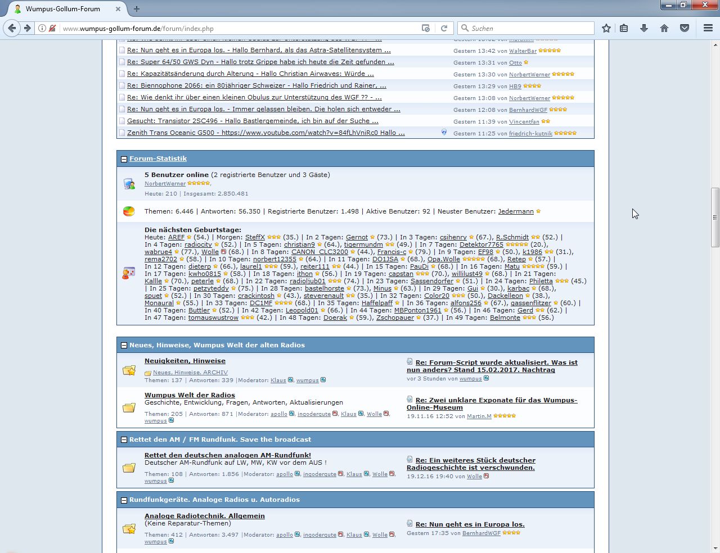This screenshot has width=720, height=553.
Task: Open newest user Jedermann's profile
Action: click(x=515, y=211)
